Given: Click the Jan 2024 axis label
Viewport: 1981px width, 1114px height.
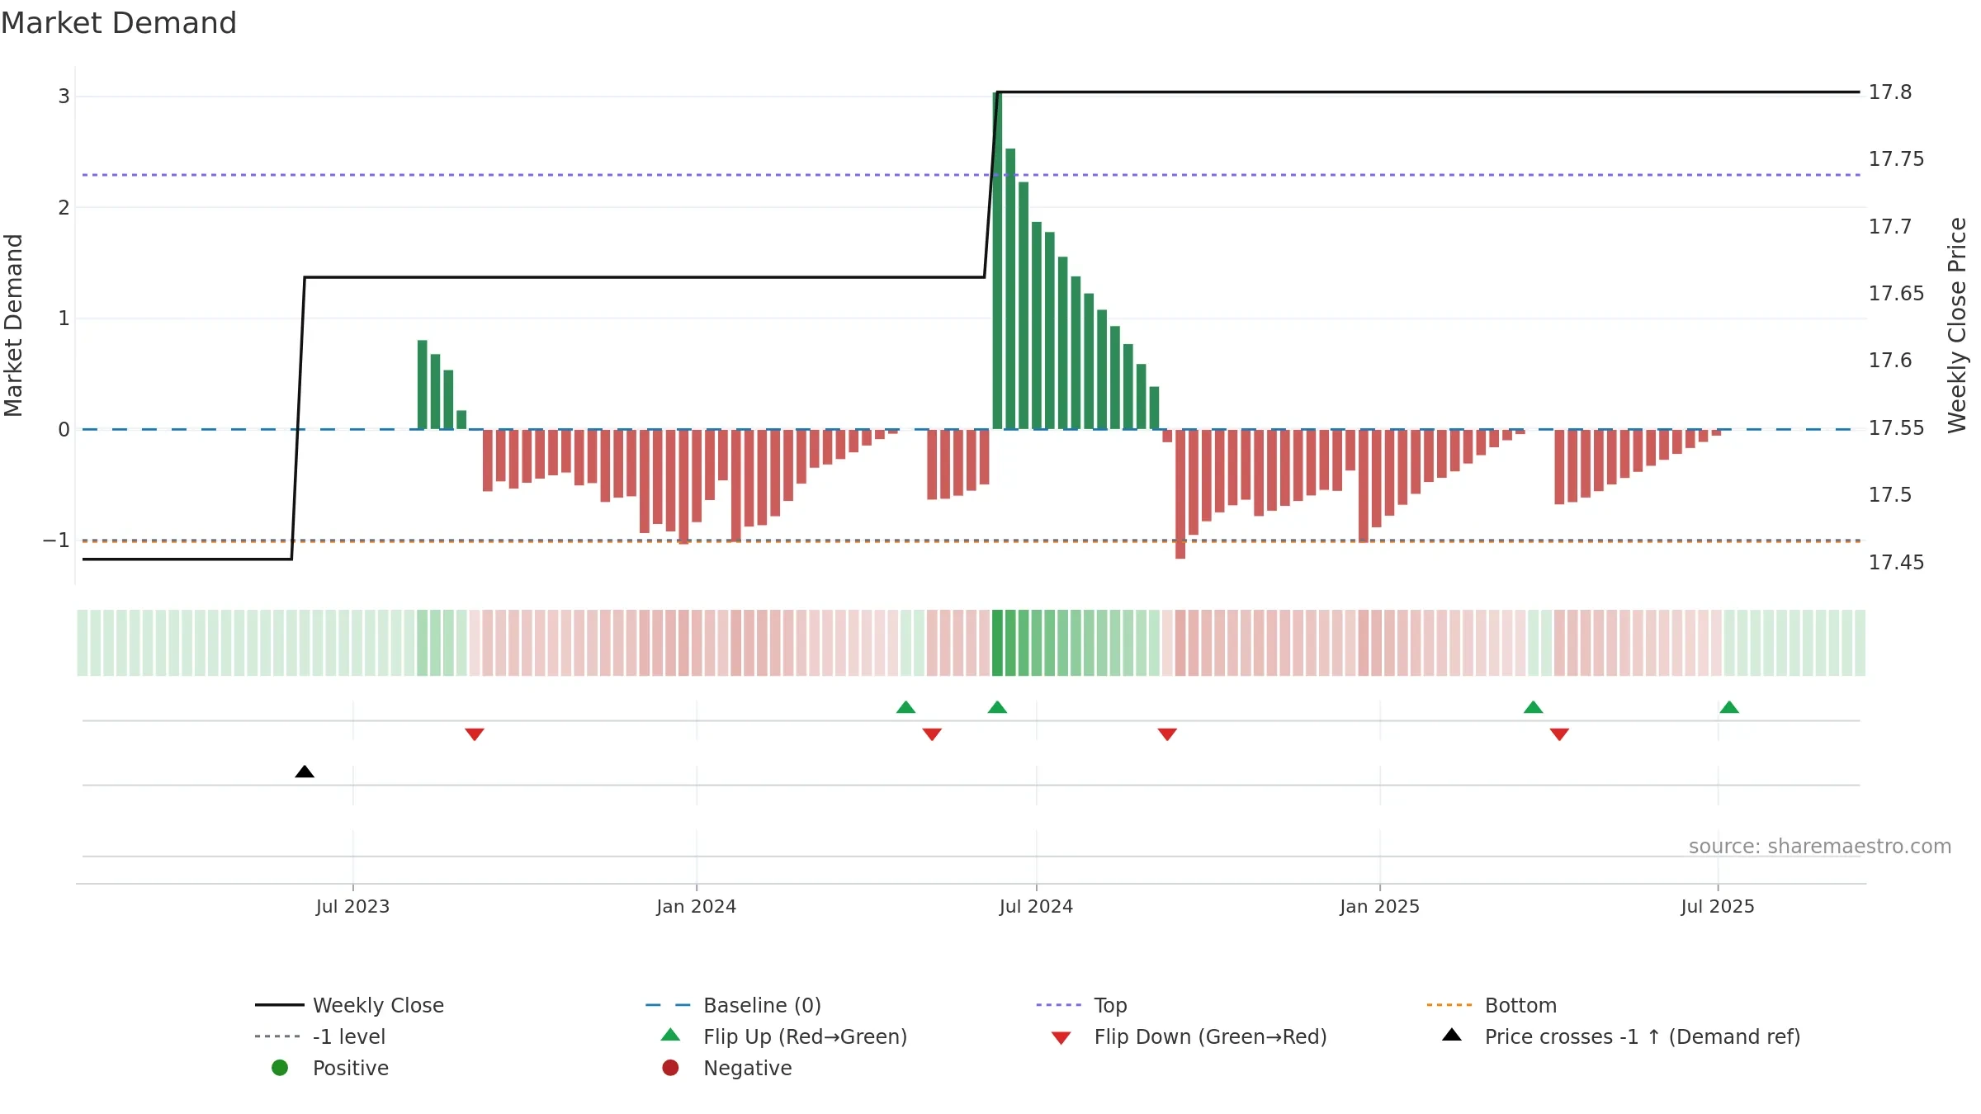Looking at the screenshot, I should (697, 907).
